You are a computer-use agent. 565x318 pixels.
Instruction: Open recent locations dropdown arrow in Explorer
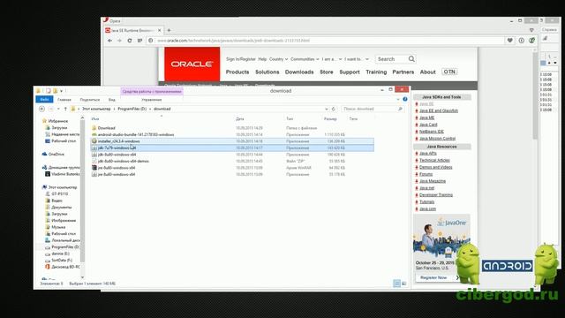[58, 109]
